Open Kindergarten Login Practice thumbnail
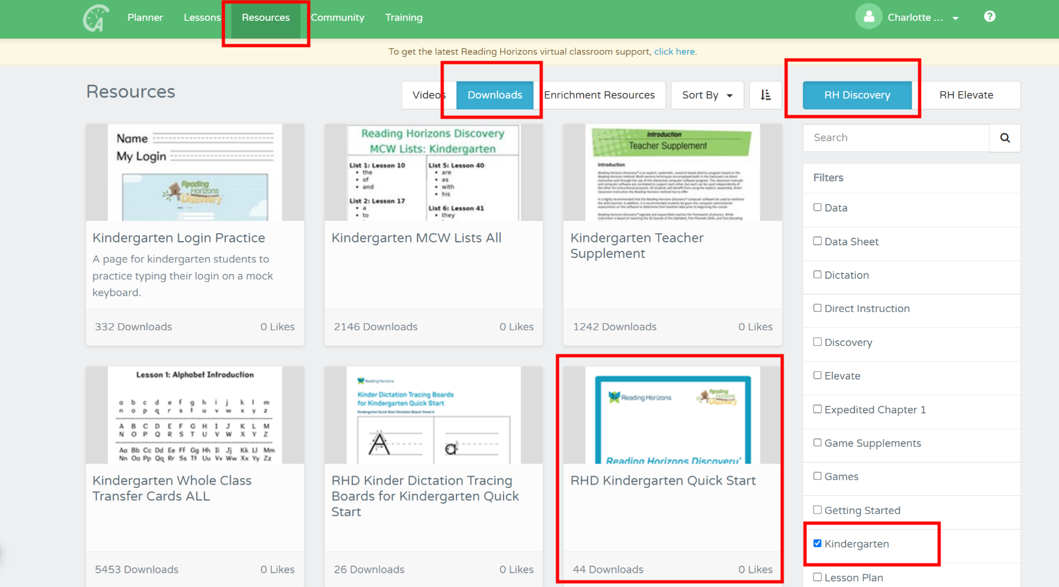The image size is (1059, 587). [195, 173]
